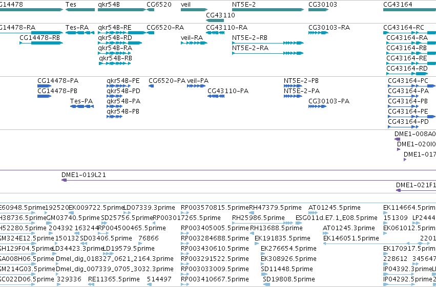Open the RP003410667.5prime EST label
This screenshot has width=436, height=287.
click(215, 279)
